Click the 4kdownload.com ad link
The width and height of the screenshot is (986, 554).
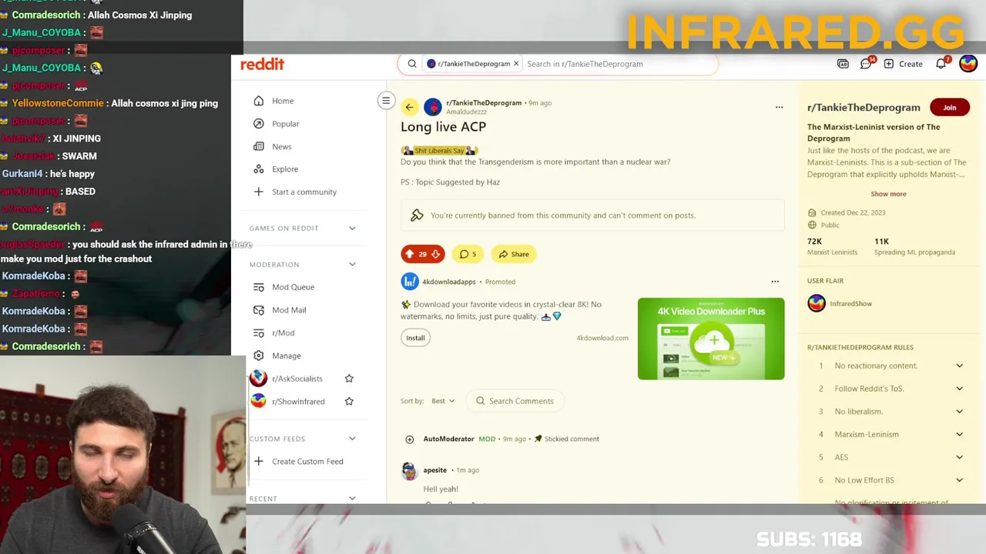[x=602, y=338]
